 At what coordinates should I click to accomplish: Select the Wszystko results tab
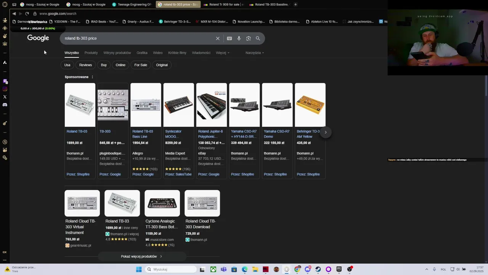click(x=72, y=53)
